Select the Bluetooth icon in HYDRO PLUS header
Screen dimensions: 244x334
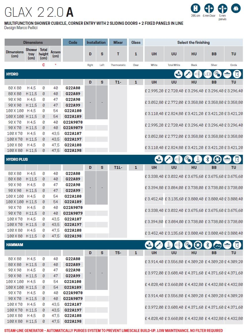point(208,159)
